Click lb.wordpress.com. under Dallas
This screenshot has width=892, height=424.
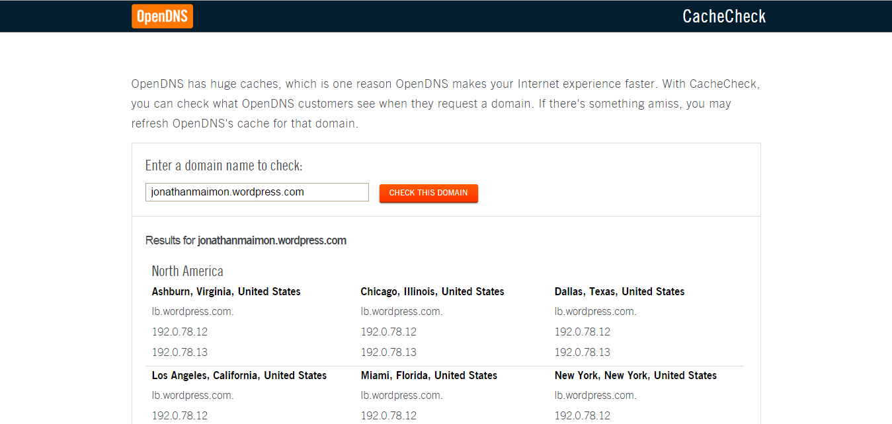(595, 312)
